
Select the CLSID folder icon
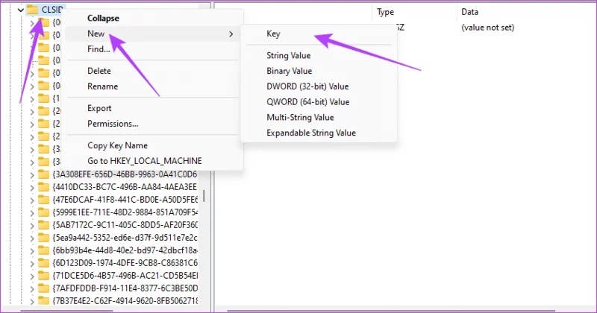tap(33, 10)
